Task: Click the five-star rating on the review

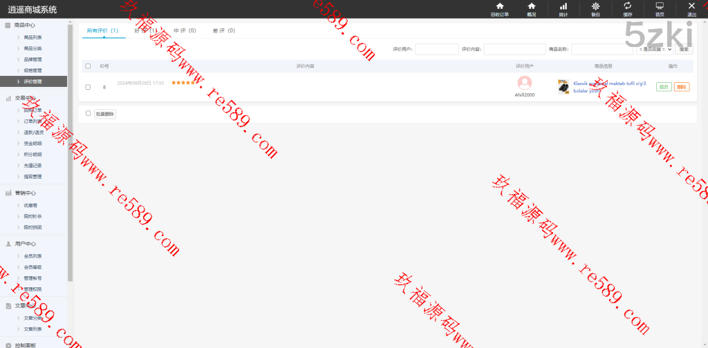Action: coord(183,83)
